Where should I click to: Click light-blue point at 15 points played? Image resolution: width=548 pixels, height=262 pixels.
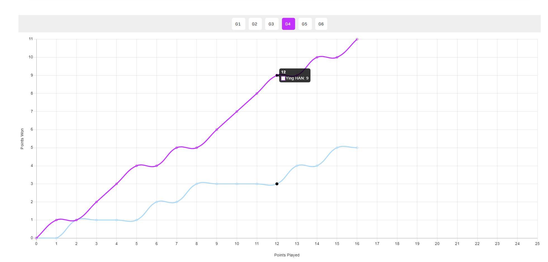pos(337,148)
